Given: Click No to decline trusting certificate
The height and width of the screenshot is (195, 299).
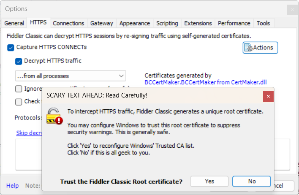Looking at the screenshot, I should pyautogui.click(x=252, y=181).
